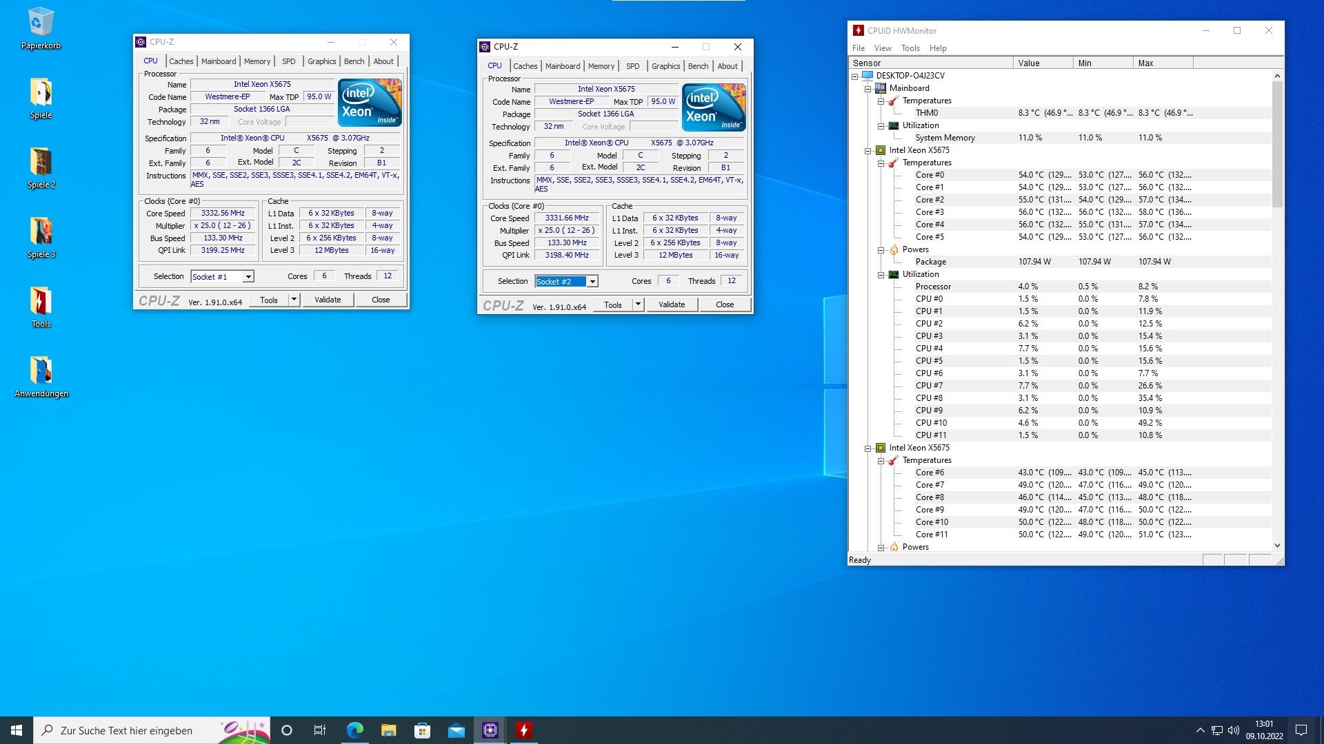Open the Spiele 2 folder icon

coord(41,168)
